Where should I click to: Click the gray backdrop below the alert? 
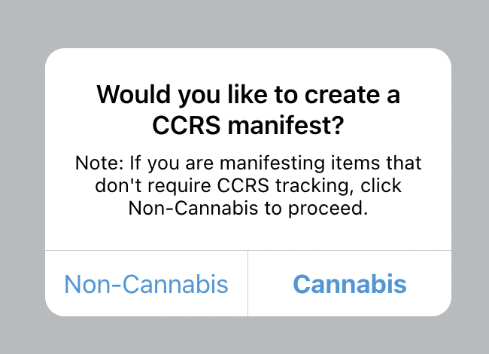244,335
